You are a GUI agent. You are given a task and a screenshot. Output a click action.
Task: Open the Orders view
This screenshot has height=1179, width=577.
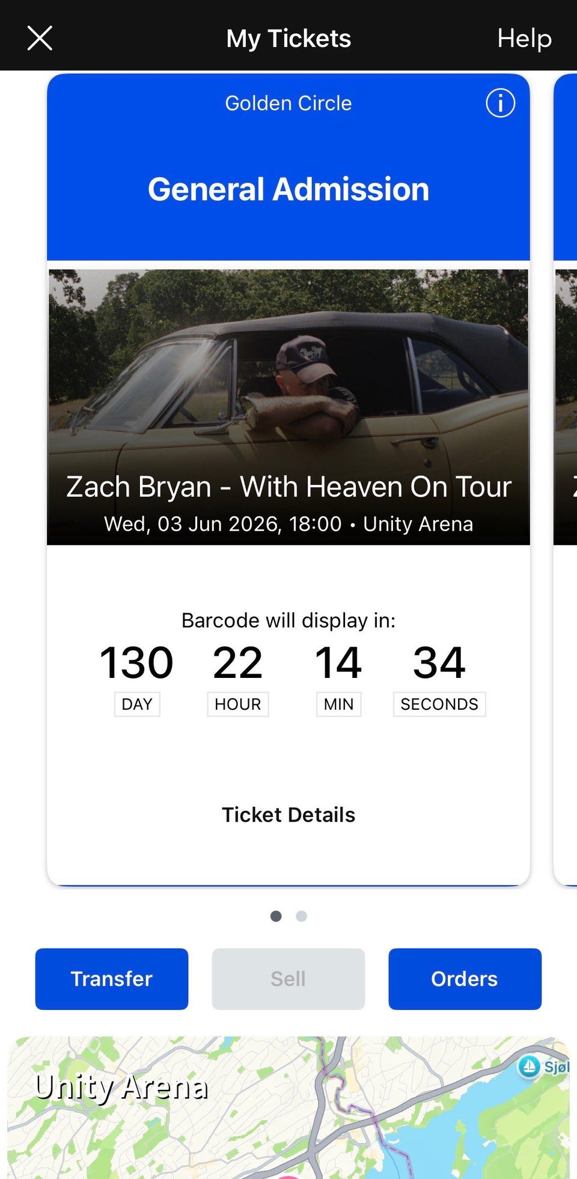click(x=465, y=979)
